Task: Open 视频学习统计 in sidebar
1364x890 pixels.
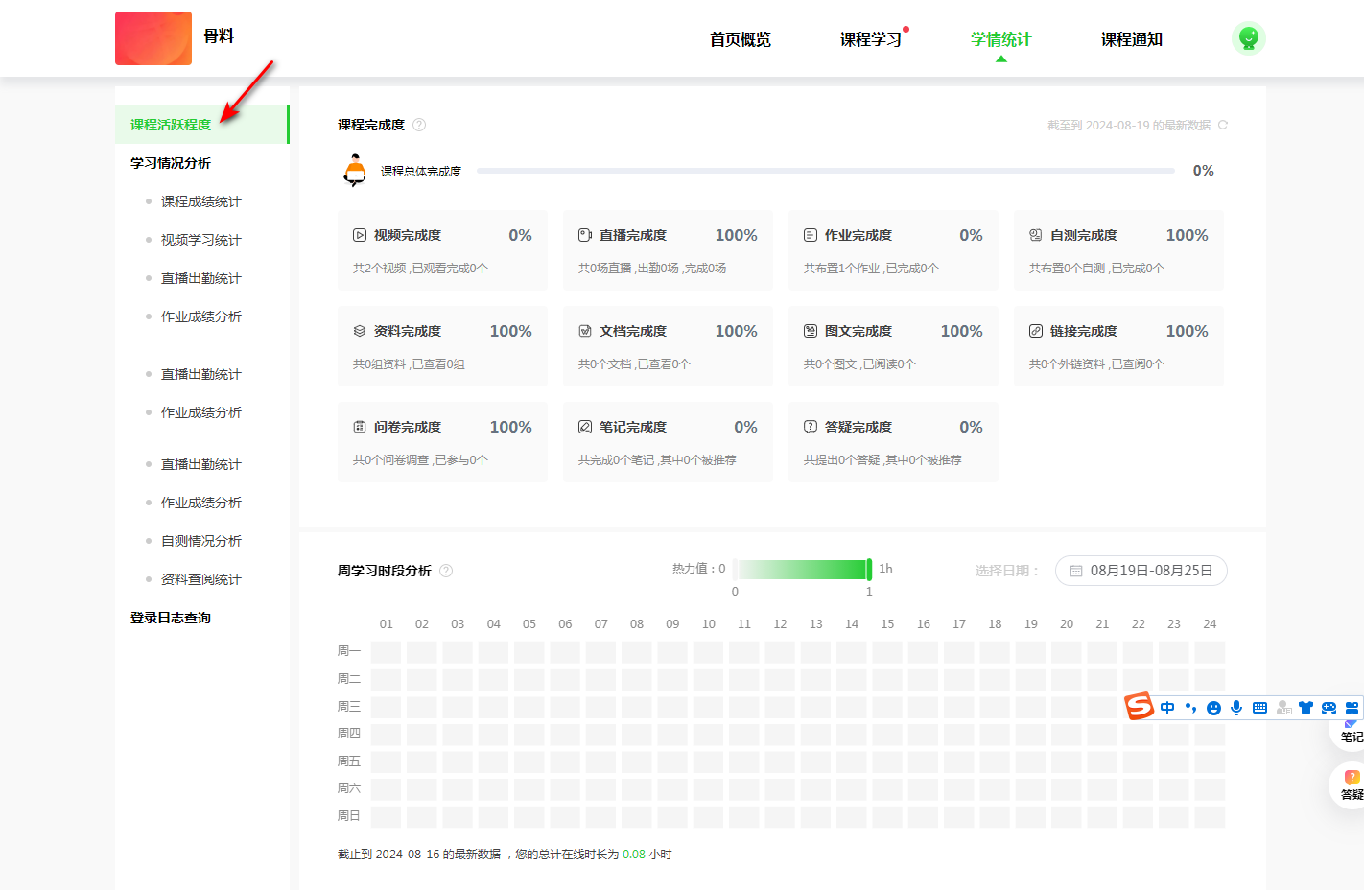Action: pos(200,240)
